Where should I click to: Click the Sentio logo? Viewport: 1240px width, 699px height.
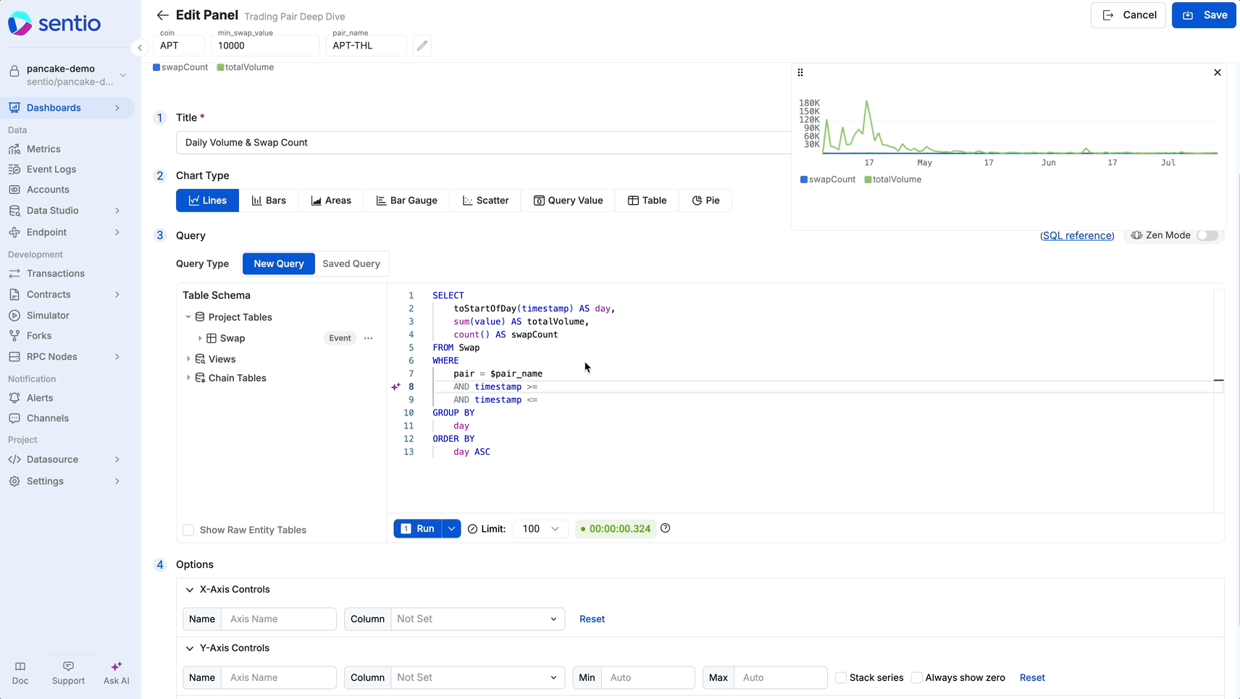click(54, 23)
